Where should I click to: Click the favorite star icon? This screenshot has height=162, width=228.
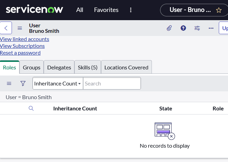[x=218, y=10]
